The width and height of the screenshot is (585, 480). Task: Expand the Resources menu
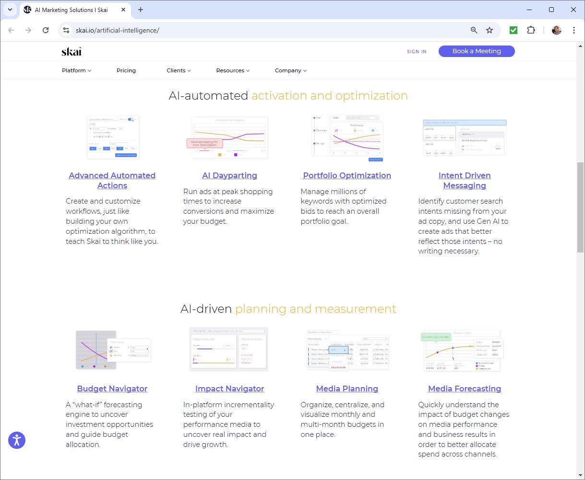coord(233,70)
